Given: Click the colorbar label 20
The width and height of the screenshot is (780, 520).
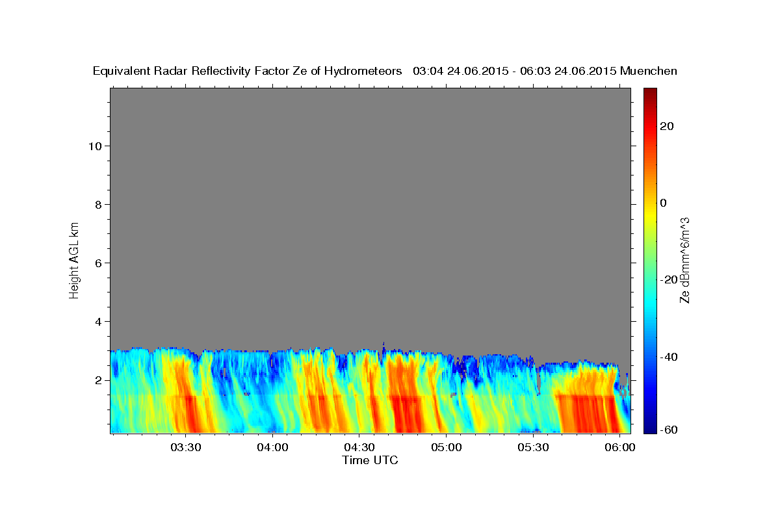Looking at the screenshot, I should click(666, 126).
